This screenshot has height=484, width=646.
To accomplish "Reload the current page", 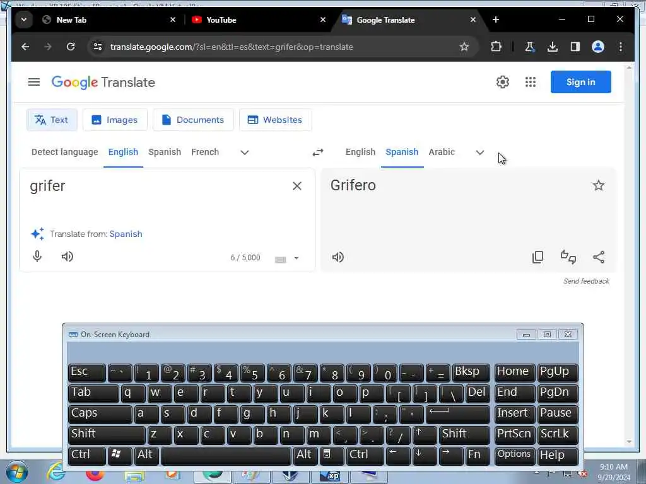I will tap(71, 47).
